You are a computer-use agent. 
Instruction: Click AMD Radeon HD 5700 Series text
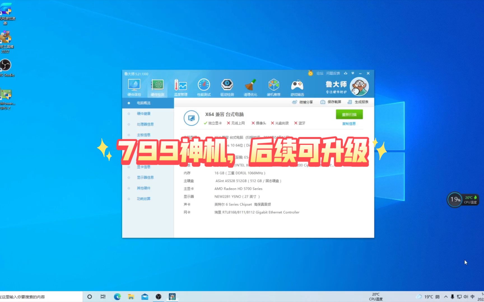coord(238,189)
